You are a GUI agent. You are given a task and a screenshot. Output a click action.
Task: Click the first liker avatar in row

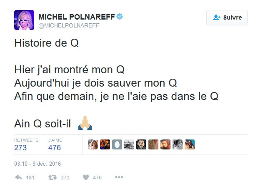(93, 144)
